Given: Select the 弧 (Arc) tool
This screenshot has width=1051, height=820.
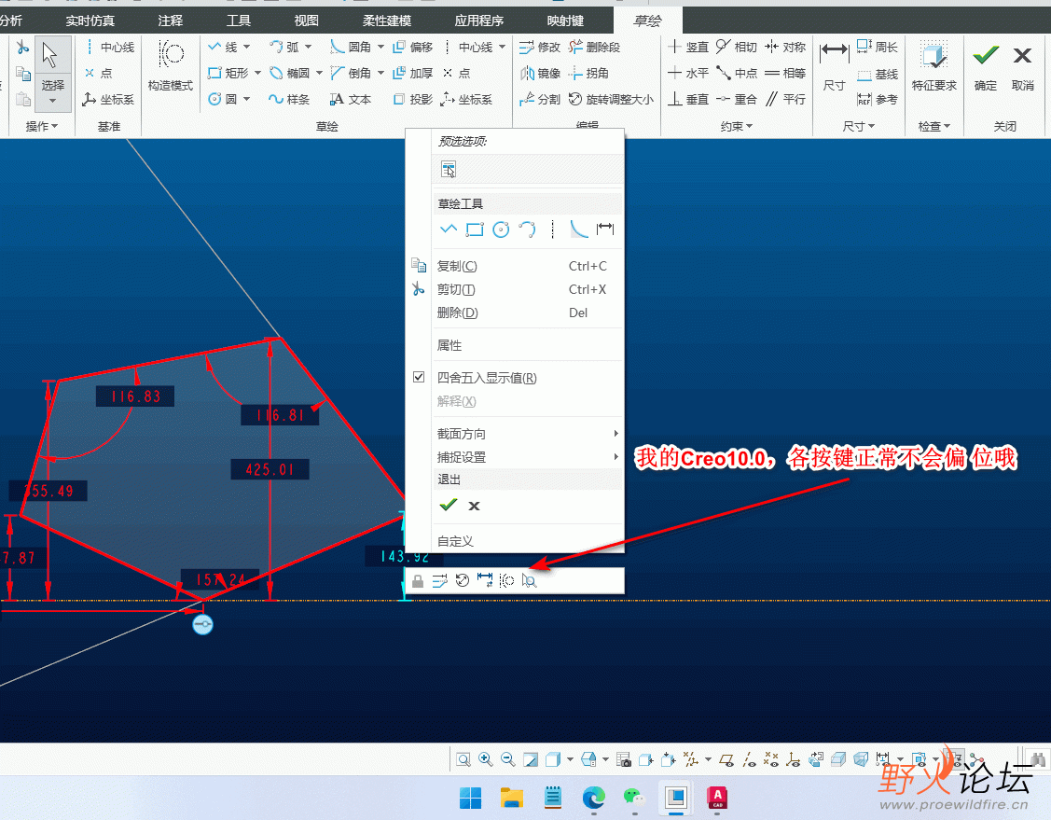Looking at the screenshot, I should 284,47.
